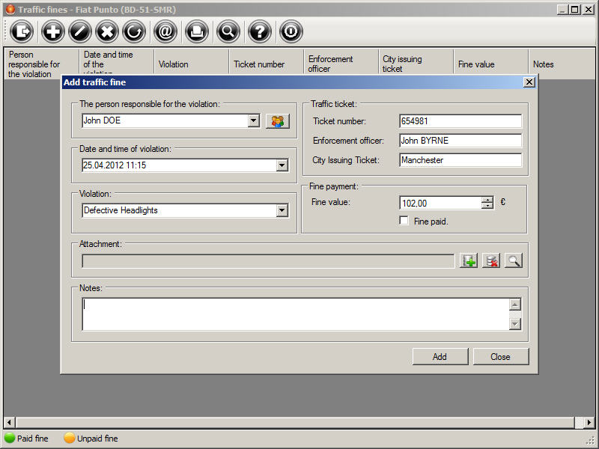This screenshot has height=449, width=599.
Task: Expand the responsible person dropdown
Action: click(x=253, y=120)
